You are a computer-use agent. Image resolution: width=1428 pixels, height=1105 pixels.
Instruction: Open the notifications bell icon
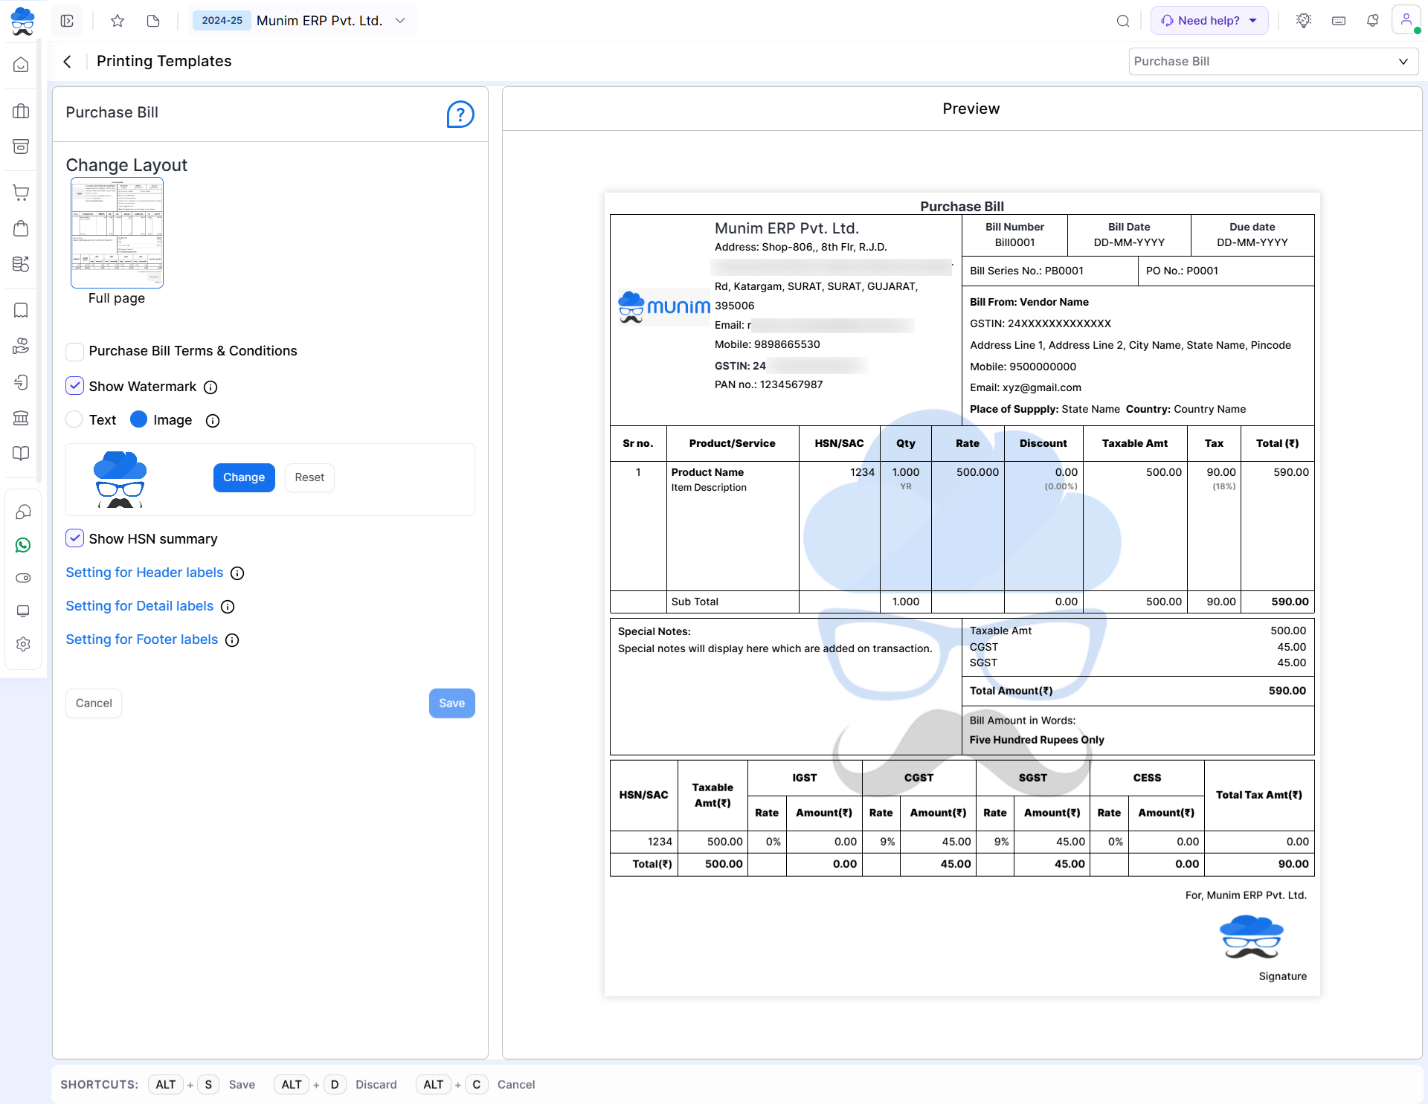pos(1373,21)
